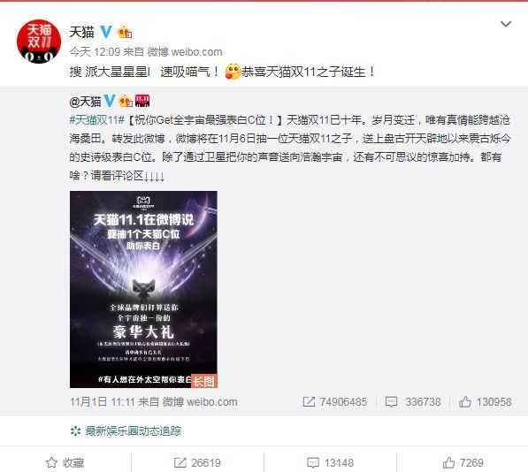The width and height of the screenshot is (528, 472).
Task: Open the @天猫 mention in the reposted post
Action: (x=85, y=101)
